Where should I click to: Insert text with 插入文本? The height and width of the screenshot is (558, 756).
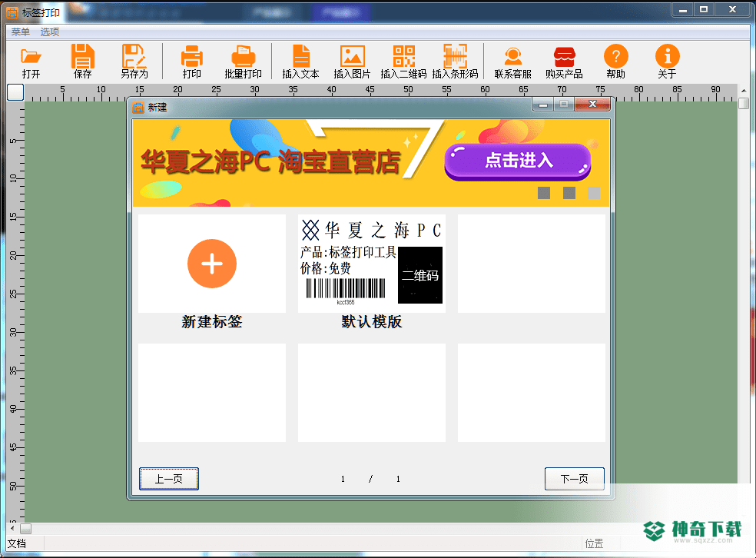[x=301, y=61]
